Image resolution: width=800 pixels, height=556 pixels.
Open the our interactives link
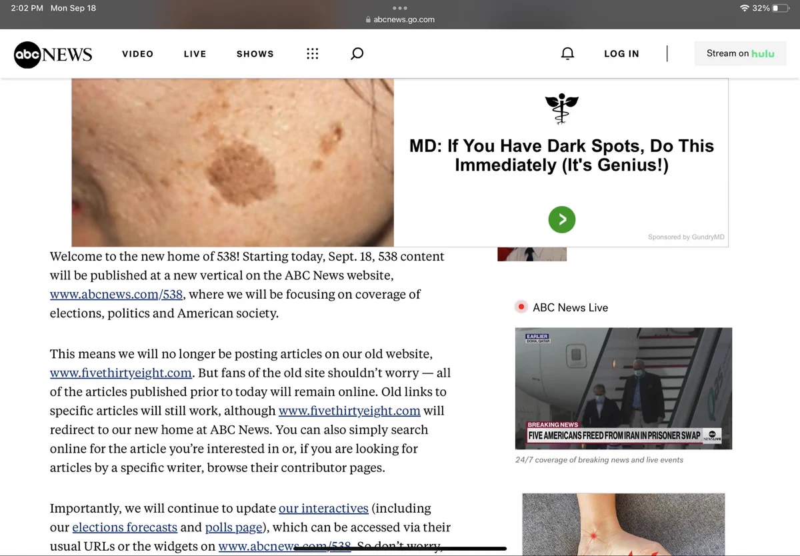click(x=323, y=508)
